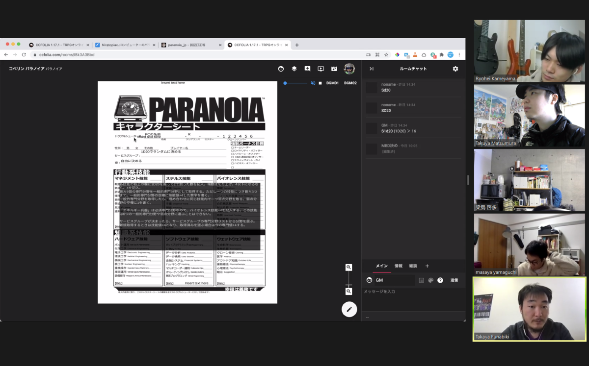Image resolution: width=589 pixels, height=366 pixels.
Task: Open a new browser tab
Action: click(x=297, y=45)
